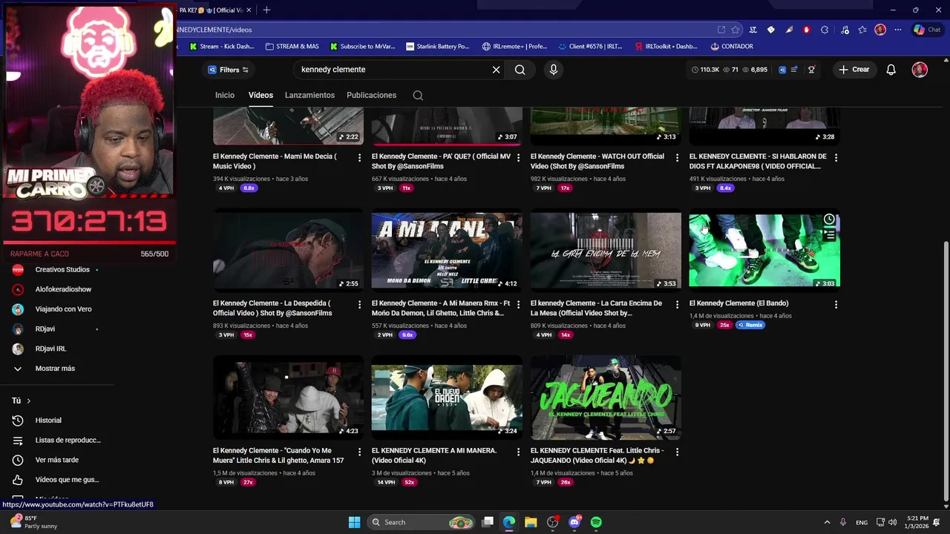This screenshot has height=534, width=950.
Task: Open options for 'Cuando Yo Me Muera' video
Action: (x=359, y=452)
